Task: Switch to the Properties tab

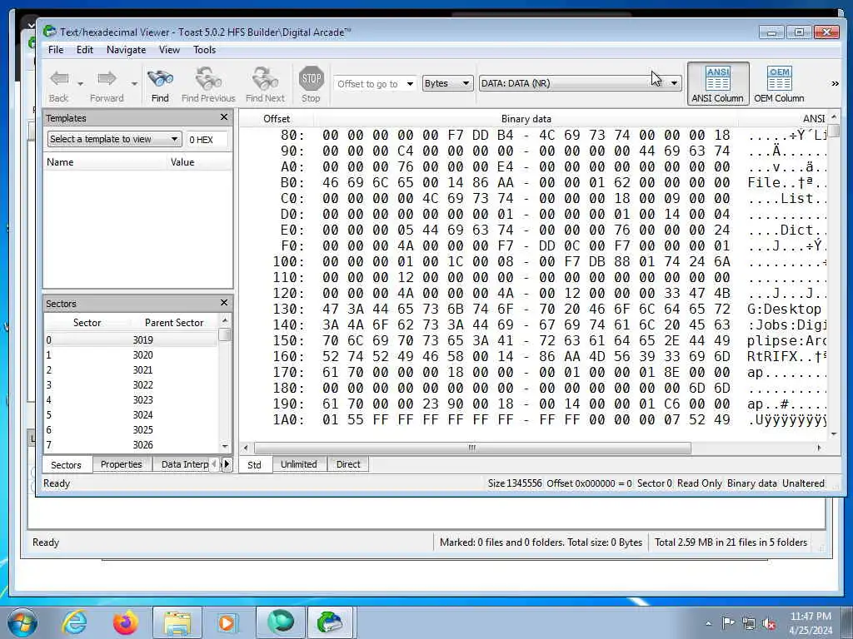Action: click(122, 464)
